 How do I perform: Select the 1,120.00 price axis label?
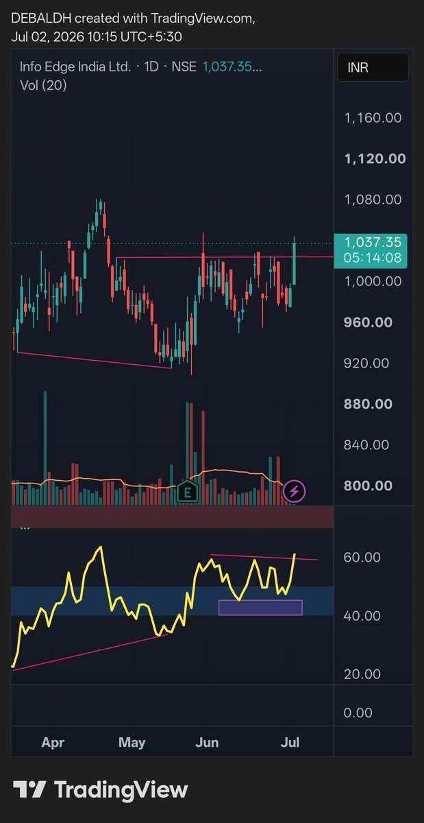[x=374, y=159]
